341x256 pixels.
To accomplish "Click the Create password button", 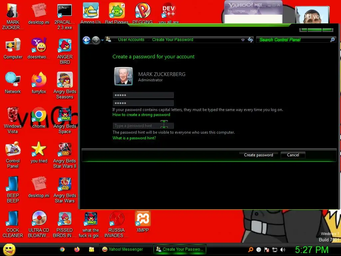I will 258,155.
